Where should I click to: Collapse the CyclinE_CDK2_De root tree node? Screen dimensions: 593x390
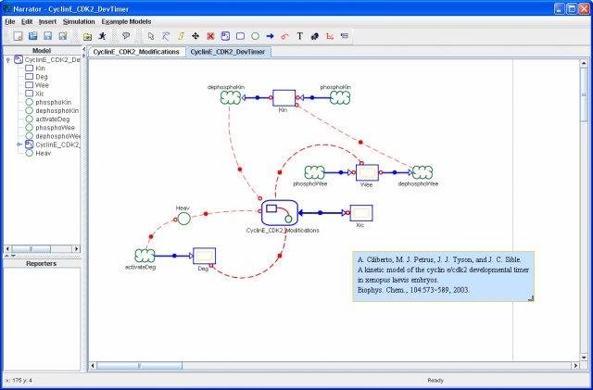8,60
